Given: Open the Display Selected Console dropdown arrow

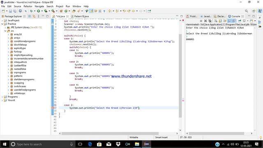Looking at the screenshot, I should tap(247, 21).
